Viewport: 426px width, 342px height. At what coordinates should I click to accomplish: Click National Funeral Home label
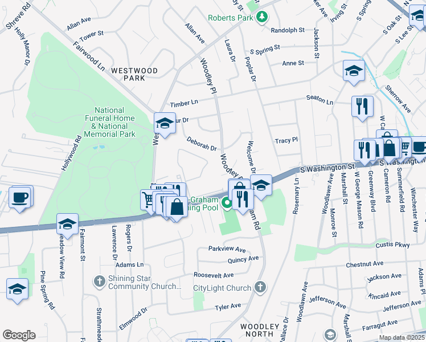[109, 122]
